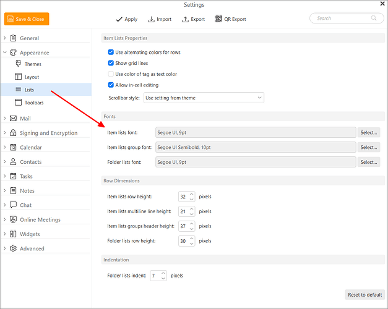The width and height of the screenshot is (388, 309).
Task: Click the Appearance palette icon
Action: (x=13, y=53)
